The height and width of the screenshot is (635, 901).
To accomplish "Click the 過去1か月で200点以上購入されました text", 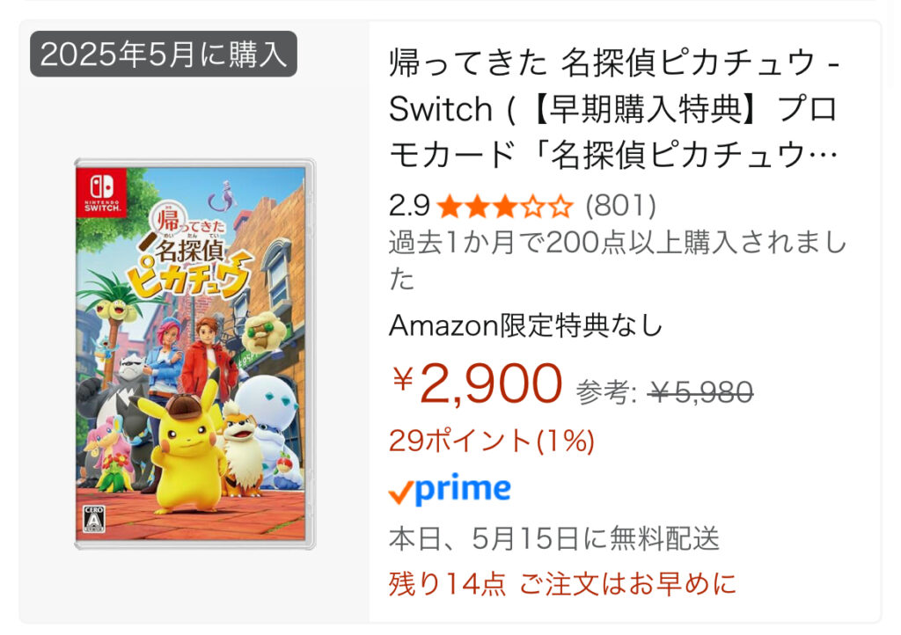I will point(618,260).
